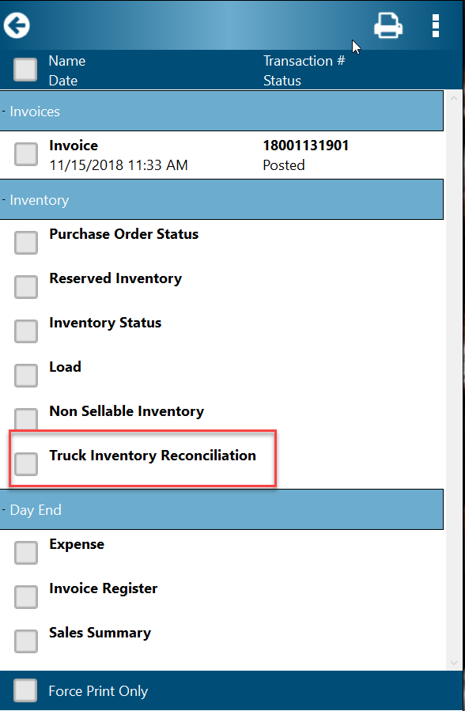Check the Expense report

tap(25, 553)
